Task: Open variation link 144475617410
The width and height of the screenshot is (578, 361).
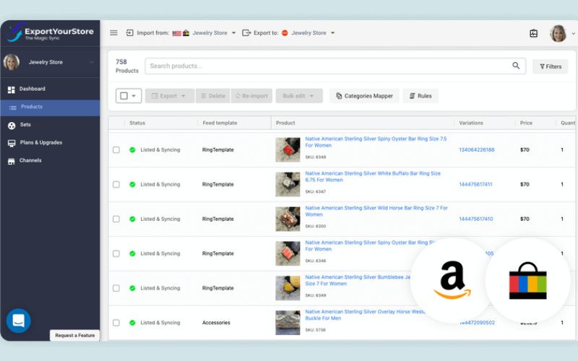Action: [x=475, y=219]
